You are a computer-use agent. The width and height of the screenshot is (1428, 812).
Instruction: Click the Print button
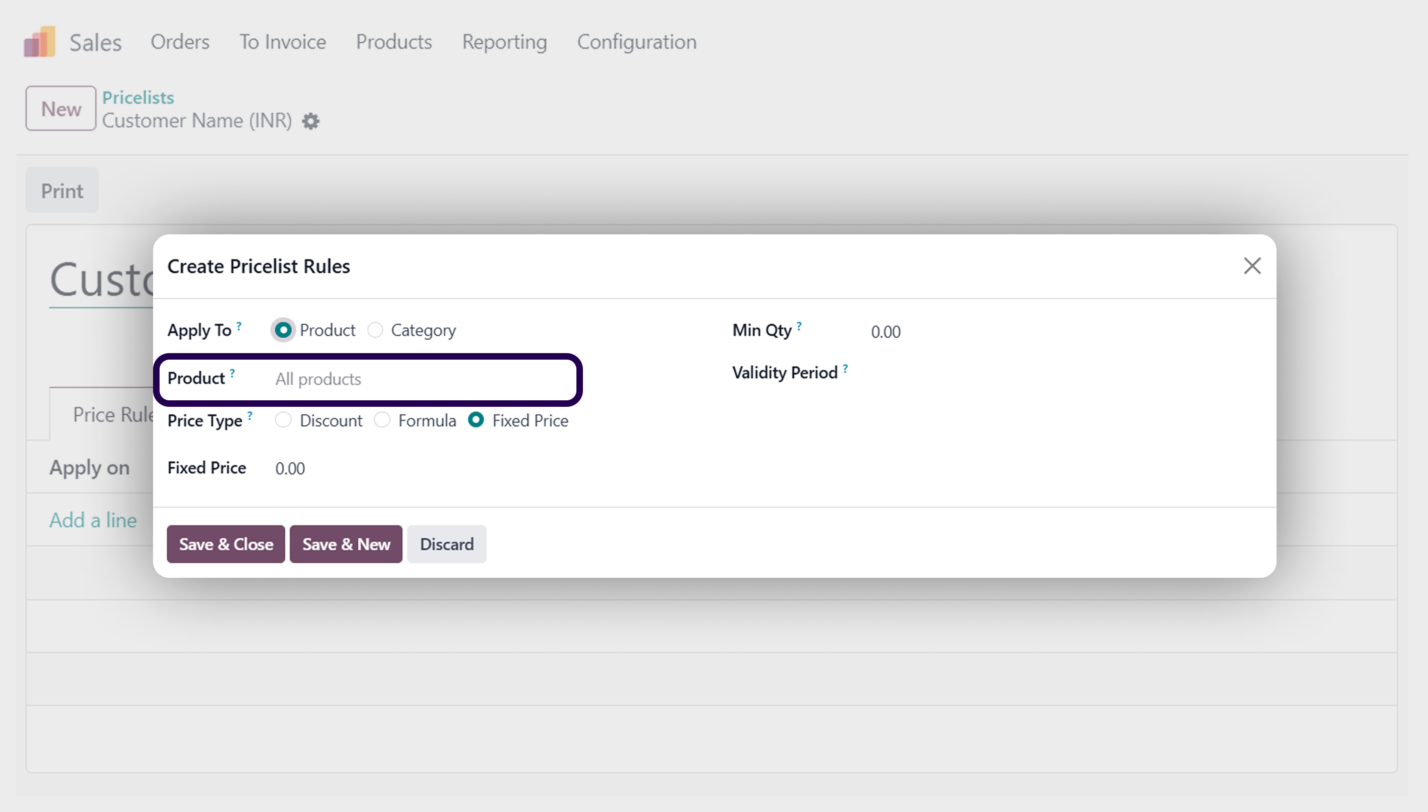[x=62, y=191]
